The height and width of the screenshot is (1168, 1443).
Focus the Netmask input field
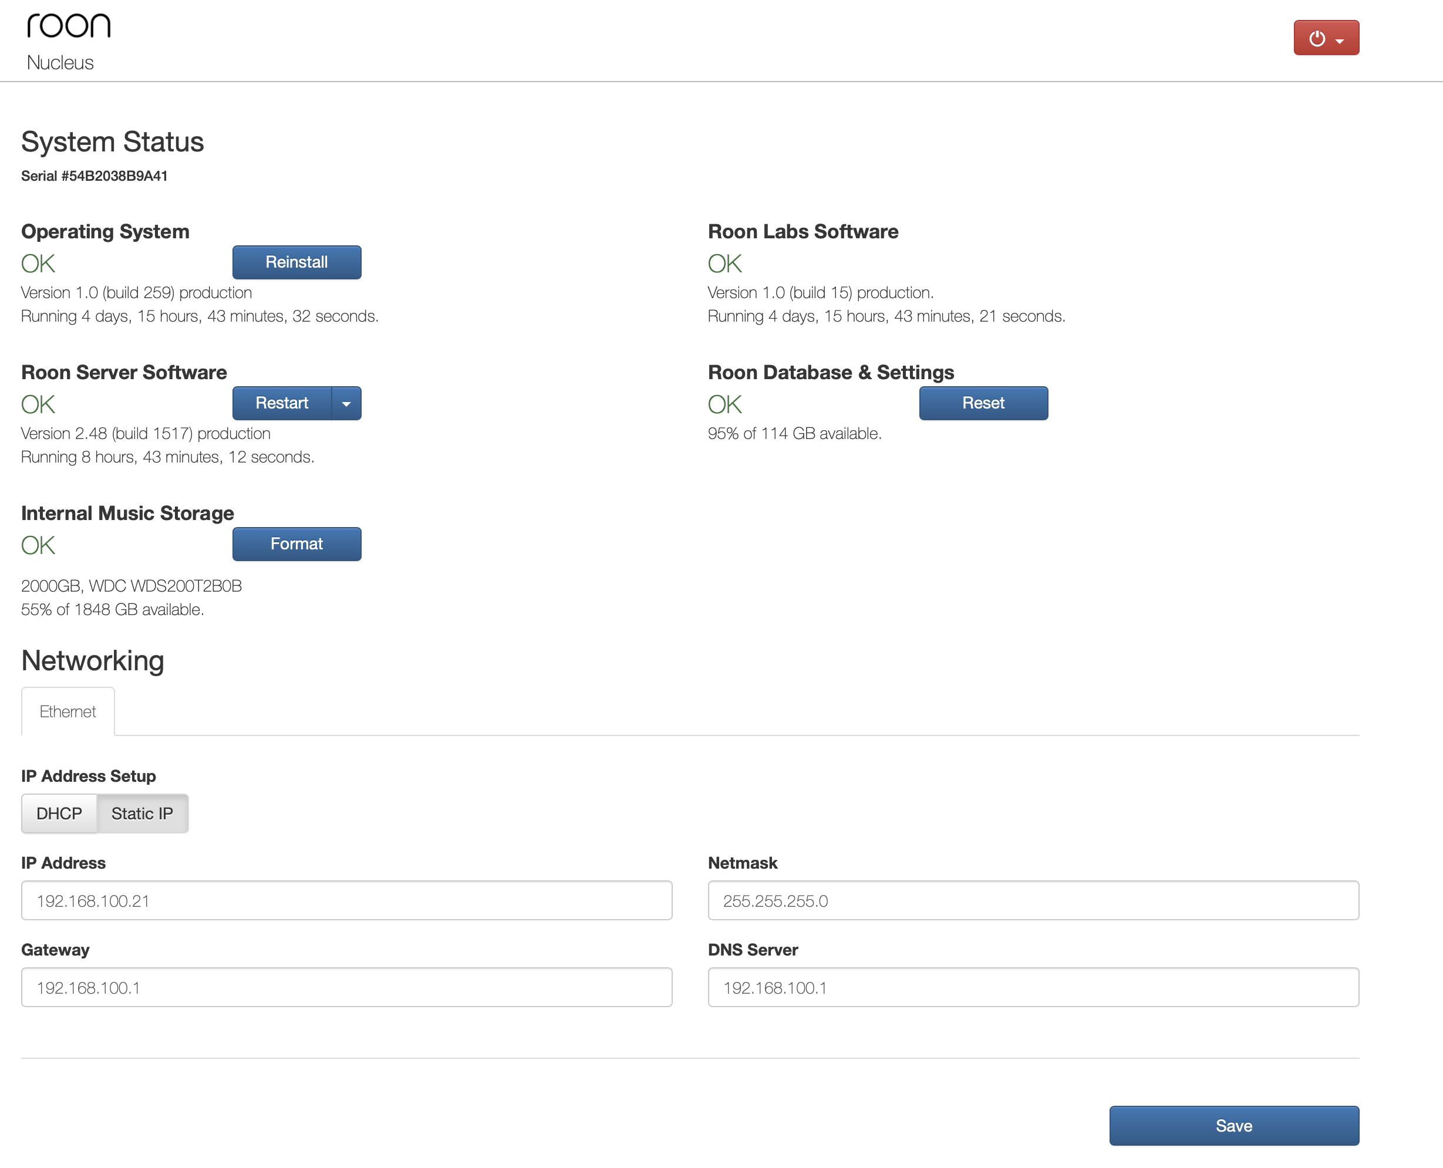click(1033, 900)
